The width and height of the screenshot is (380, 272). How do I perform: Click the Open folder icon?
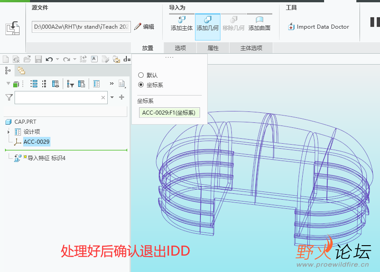click(27, 59)
